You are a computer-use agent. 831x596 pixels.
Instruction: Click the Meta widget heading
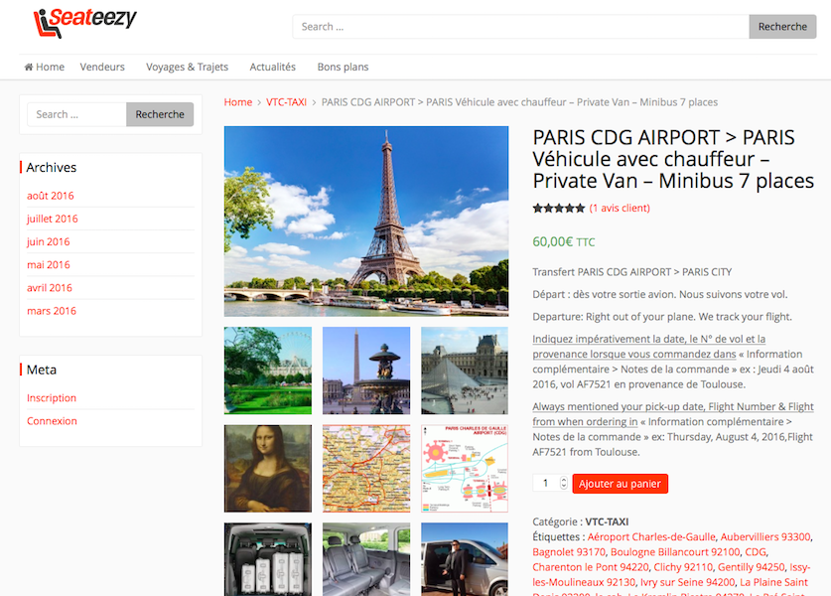(42, 370)
